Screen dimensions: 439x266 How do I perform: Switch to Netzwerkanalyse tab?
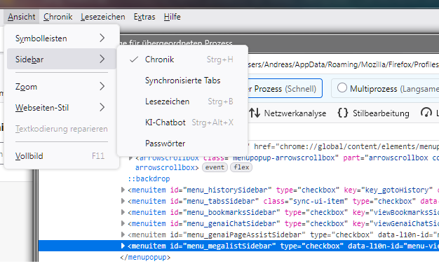[288, 113]
